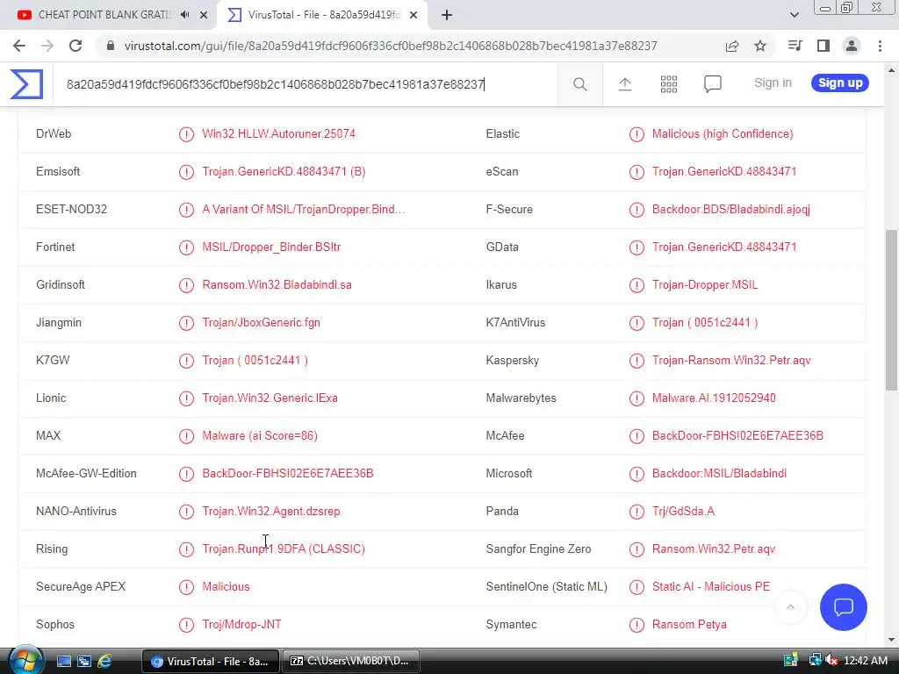The width and height of the screenshot is (899, 674).
Task: Click the browser address bar URL
Action: pyautogui.click(x=391, y=46)
